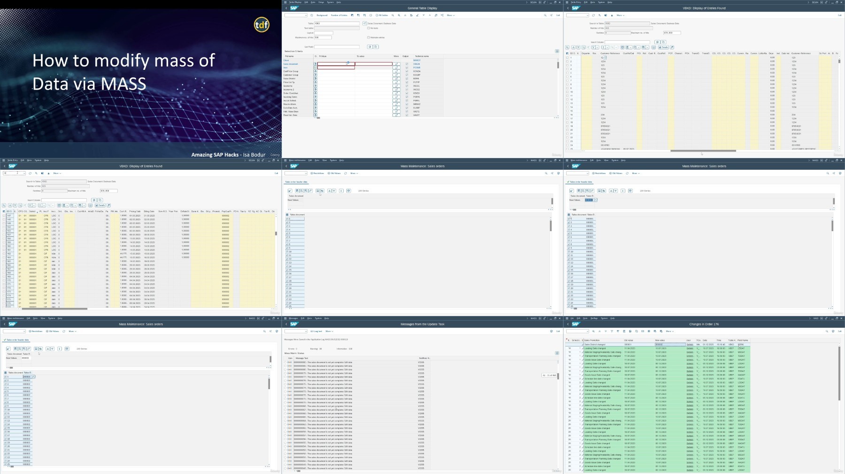Viewport: 845px width, 474px height.
Task: Click the magnifier Find icon in General Table Display toolbar
Action: pyautogui.click(x=392, y=15)
